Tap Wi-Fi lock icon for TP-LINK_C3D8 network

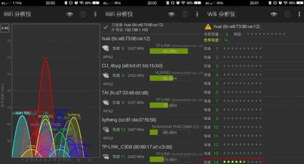105,157
